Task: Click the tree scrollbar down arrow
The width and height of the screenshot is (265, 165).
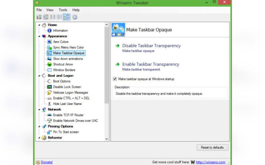Action: [x=106, y=139]
